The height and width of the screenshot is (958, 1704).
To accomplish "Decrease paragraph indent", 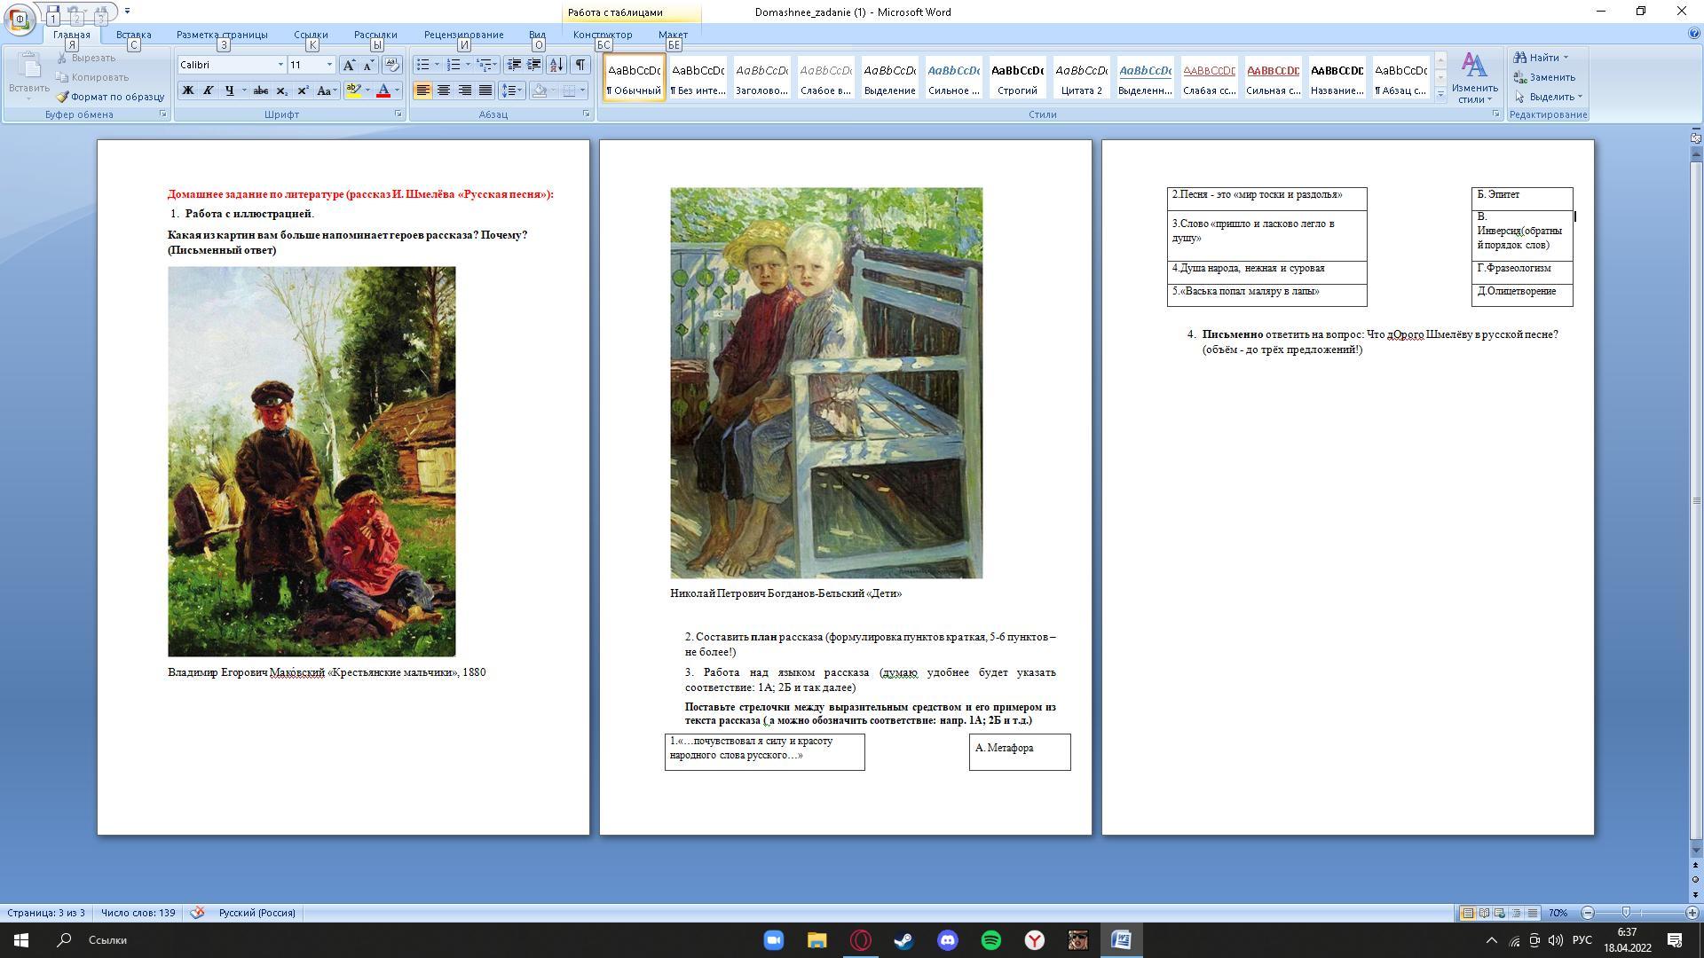I will click(514, 65).
